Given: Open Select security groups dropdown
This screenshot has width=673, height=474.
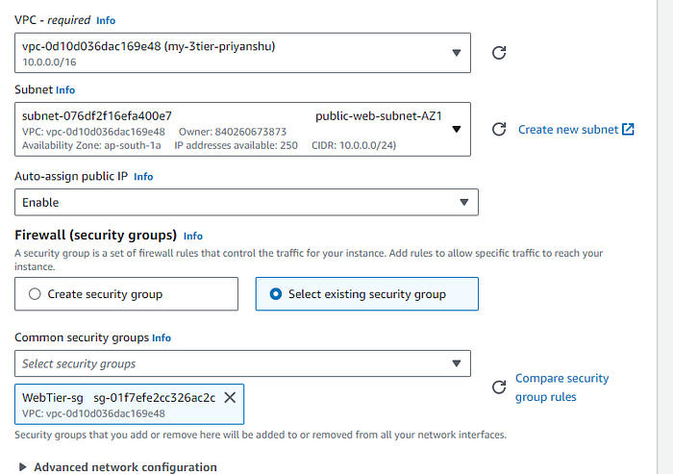Looking at the screenshot, I should click(x=242, y=363).
